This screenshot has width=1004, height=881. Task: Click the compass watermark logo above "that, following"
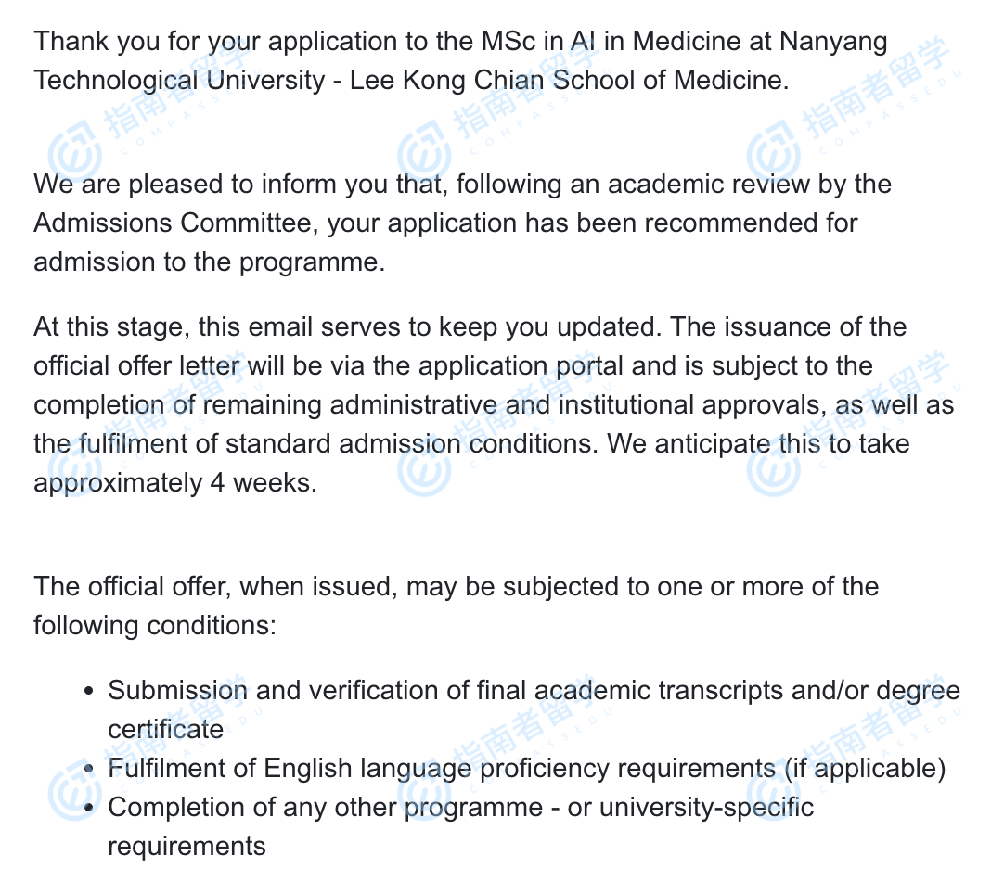pos(424,150)
